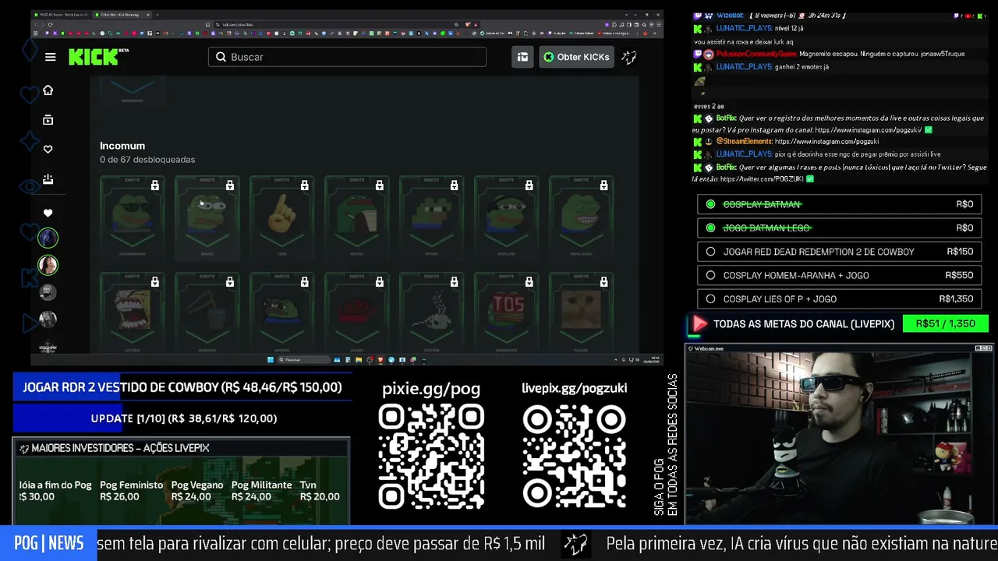Click 'Pog Feminista' investor entry

click(x=131, y=490)
